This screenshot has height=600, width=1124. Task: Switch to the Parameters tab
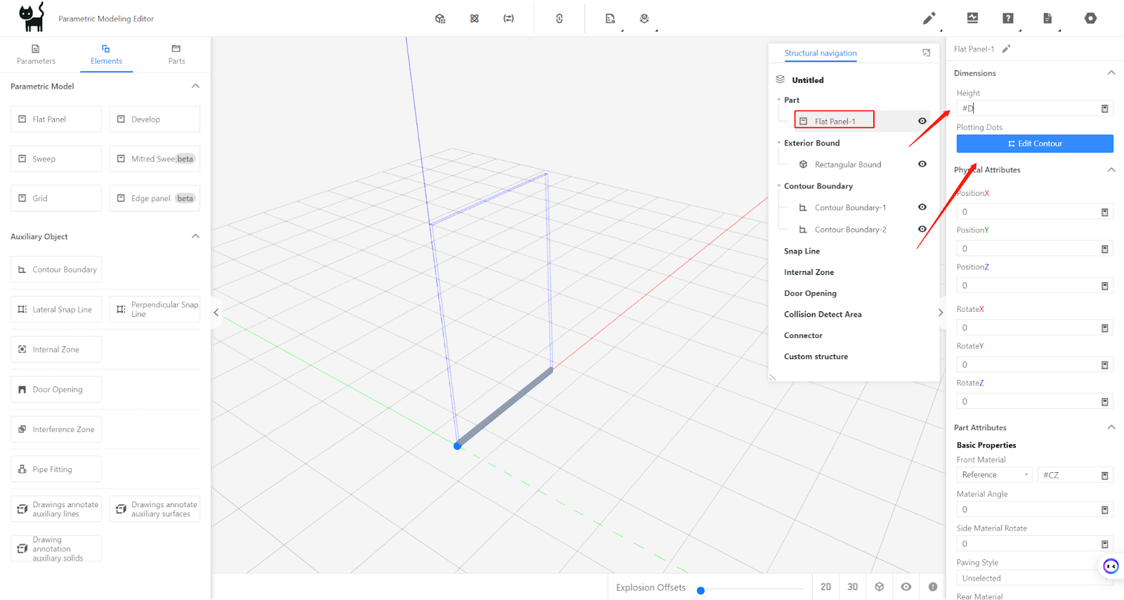36,55
